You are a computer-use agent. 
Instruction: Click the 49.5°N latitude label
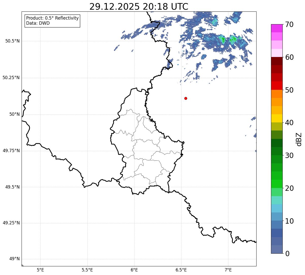[12, 187]
